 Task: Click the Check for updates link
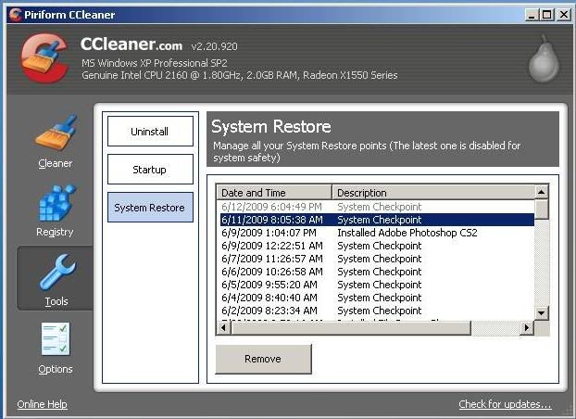tap(505, 404)
